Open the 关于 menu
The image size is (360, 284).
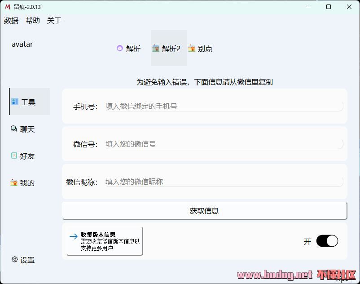point(54,21)
